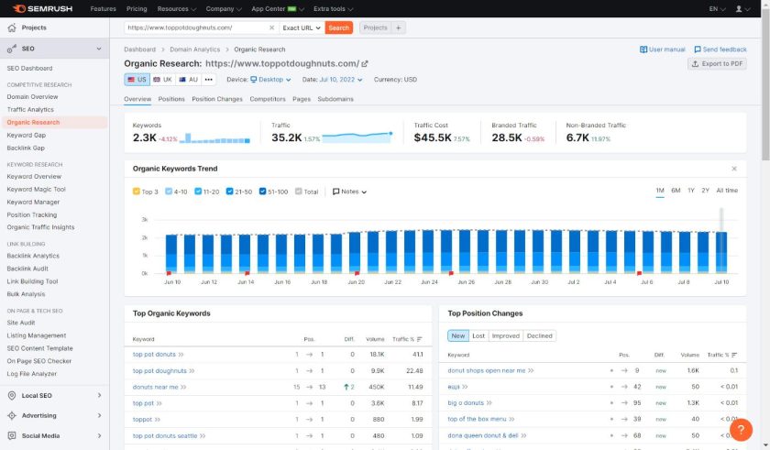Click the Local SEO pin icon
770x450 pixels.
pyautogui.click(x=12, y=396)
